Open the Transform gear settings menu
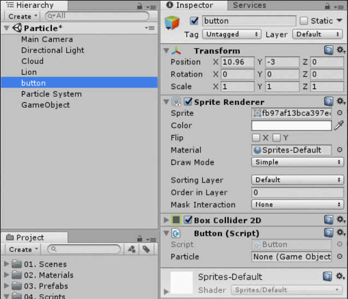The image size is (348, 299). click(x=341, y=50)
